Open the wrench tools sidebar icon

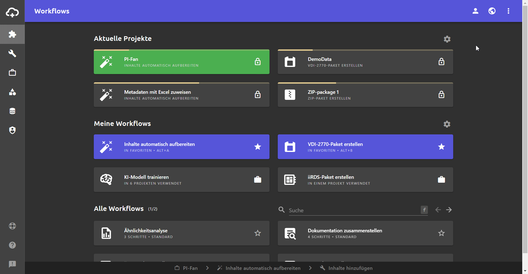[12, 53]
